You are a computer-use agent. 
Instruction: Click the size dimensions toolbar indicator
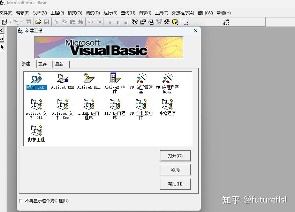point(226,22)
